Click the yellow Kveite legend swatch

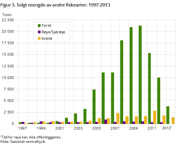[x=39, y=39]
